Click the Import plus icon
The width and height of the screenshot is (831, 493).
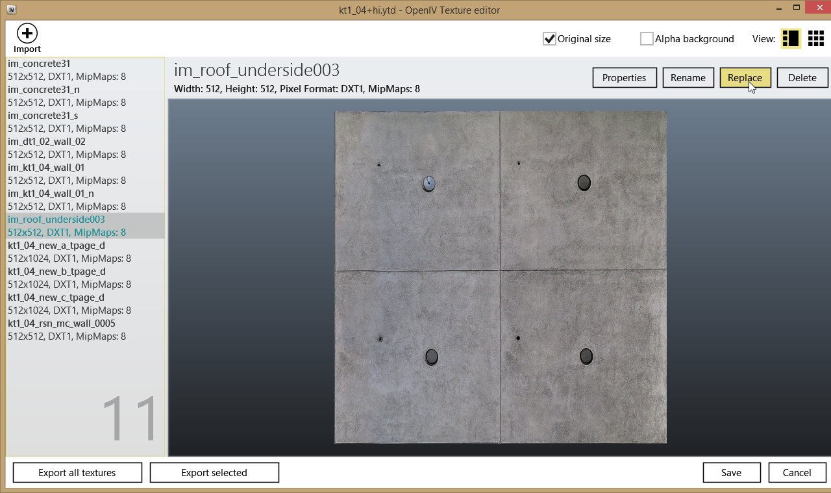[x=27, y=33]
